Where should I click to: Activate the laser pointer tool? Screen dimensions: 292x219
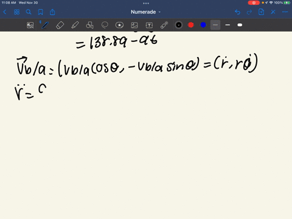(164, 25)
